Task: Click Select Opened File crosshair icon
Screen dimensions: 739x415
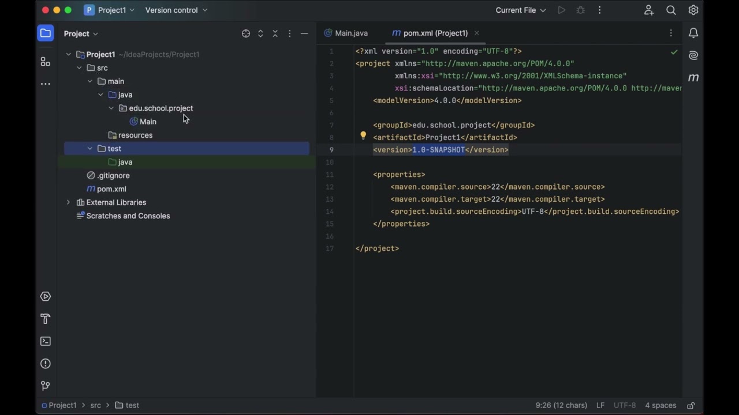Action: pos(246,33)
